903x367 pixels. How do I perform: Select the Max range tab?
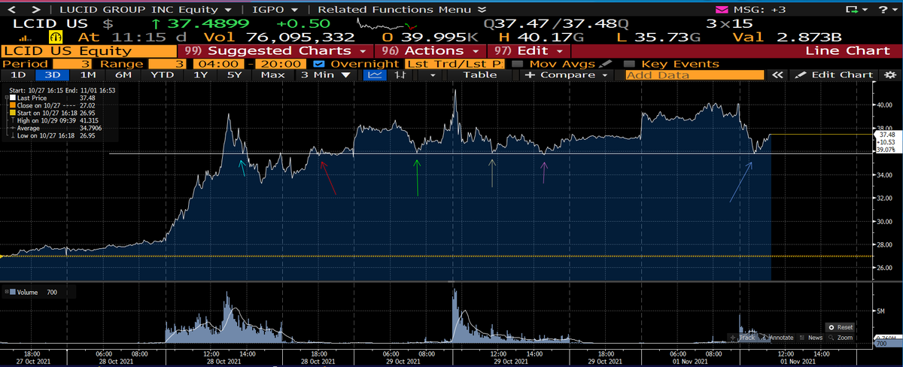coord(272,74)
